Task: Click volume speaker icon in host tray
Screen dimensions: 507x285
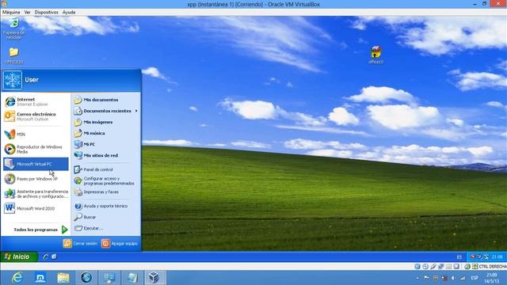Action: 453,278
